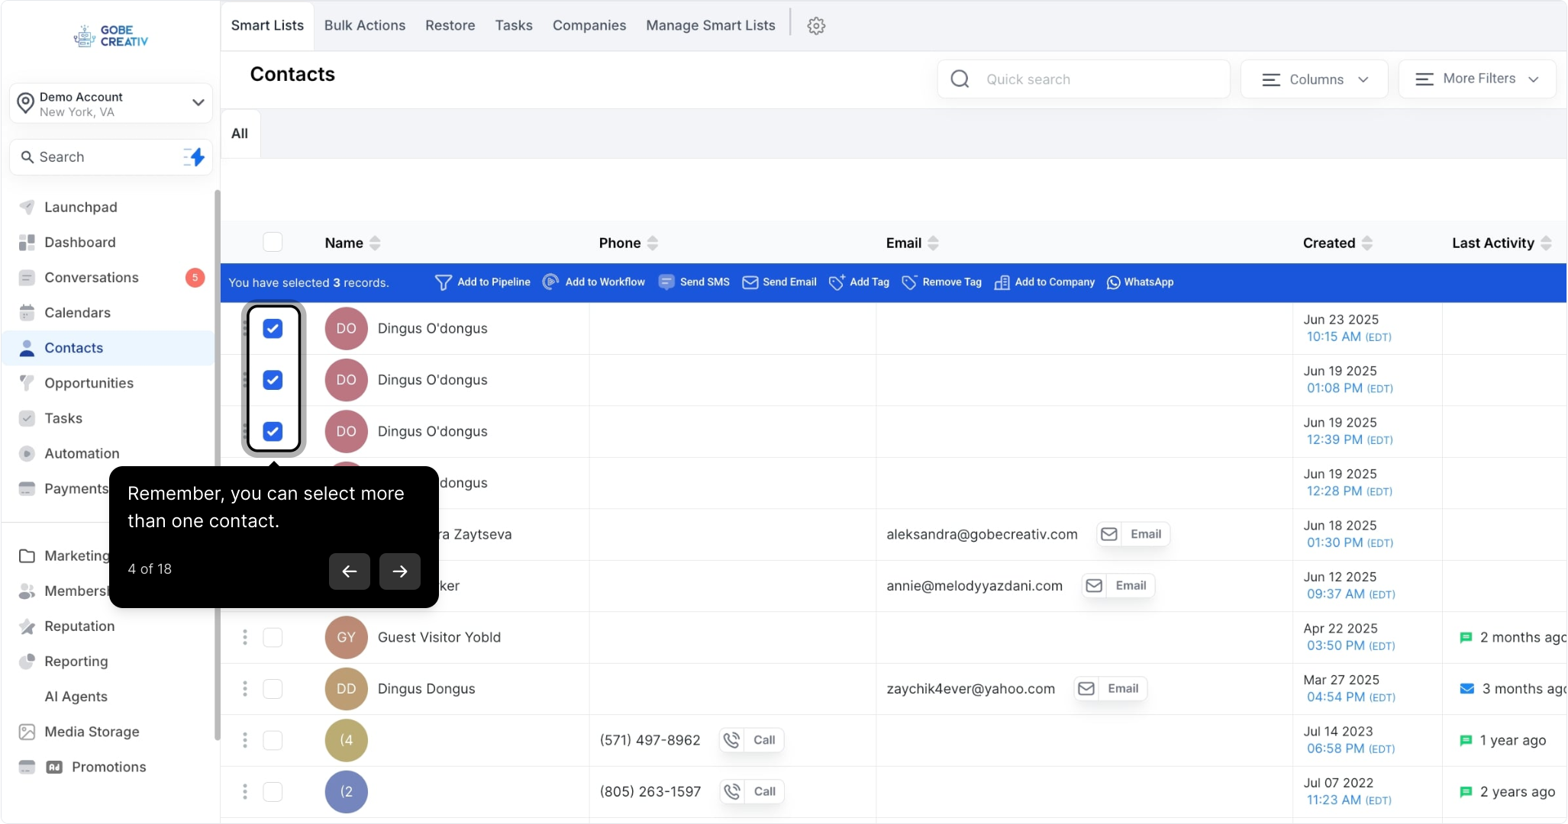This screenshot has width=1568, height=824.
Task: Sort contacts by Created column
Action: tap(1366, 243)
